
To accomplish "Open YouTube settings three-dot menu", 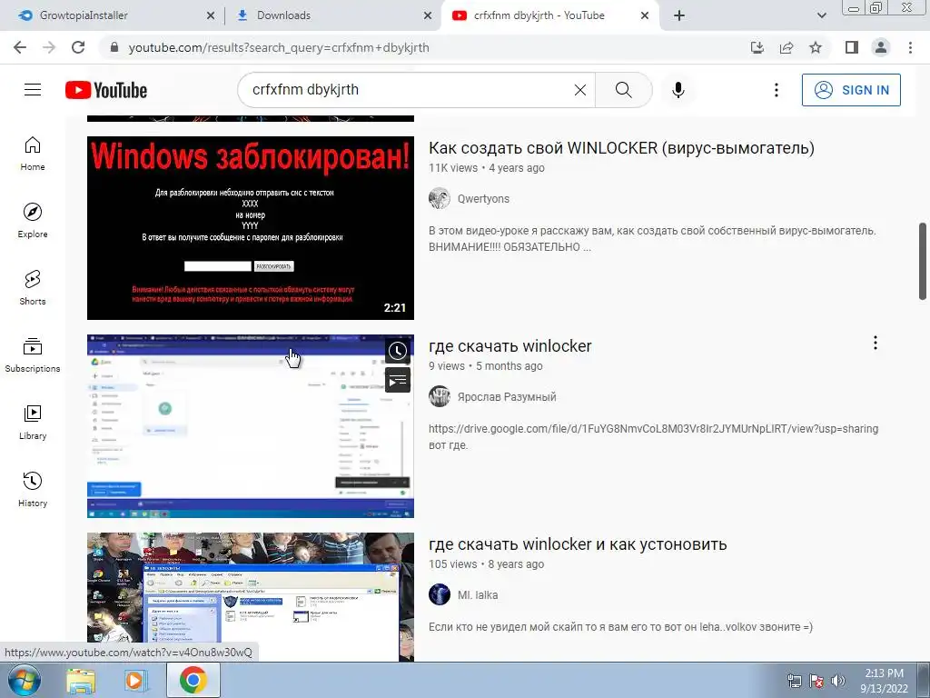I will (x=776, y=90).
